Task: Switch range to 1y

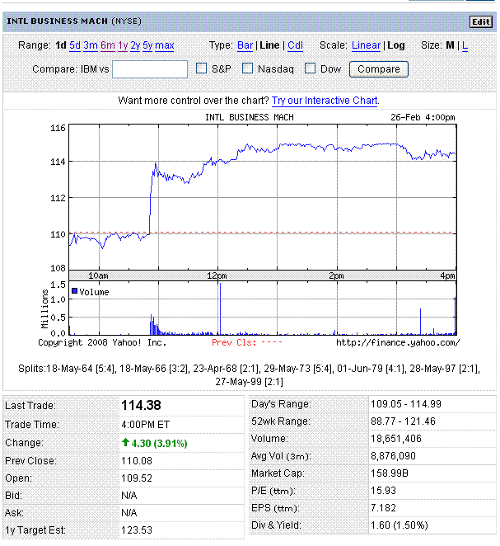Action: pyautogui.click(x=123, y=45)
